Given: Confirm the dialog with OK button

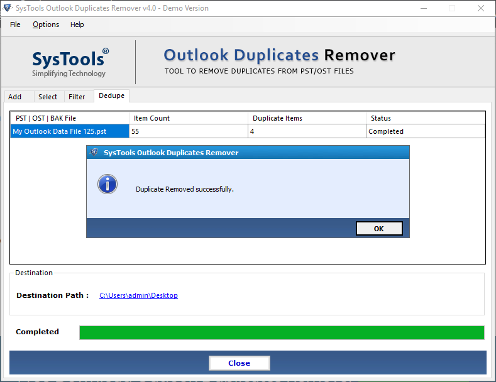Looking at the screenshot, I should coord(379,229).
